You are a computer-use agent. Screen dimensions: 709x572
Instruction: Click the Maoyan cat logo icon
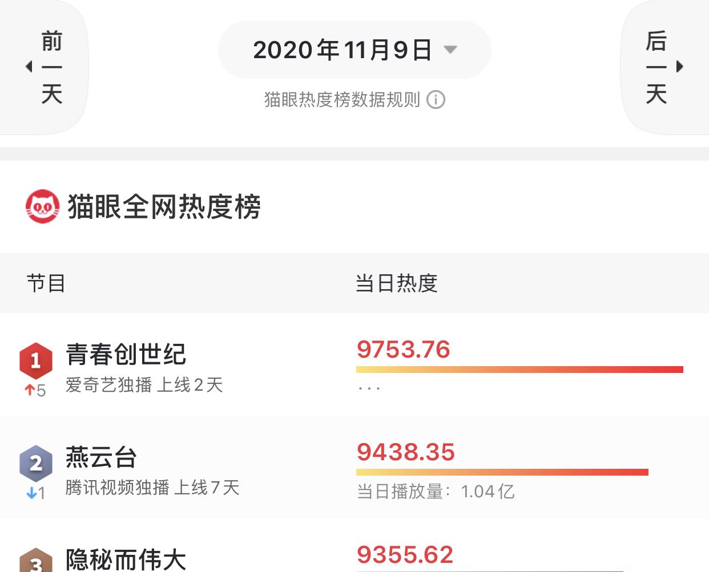(41, 208)
